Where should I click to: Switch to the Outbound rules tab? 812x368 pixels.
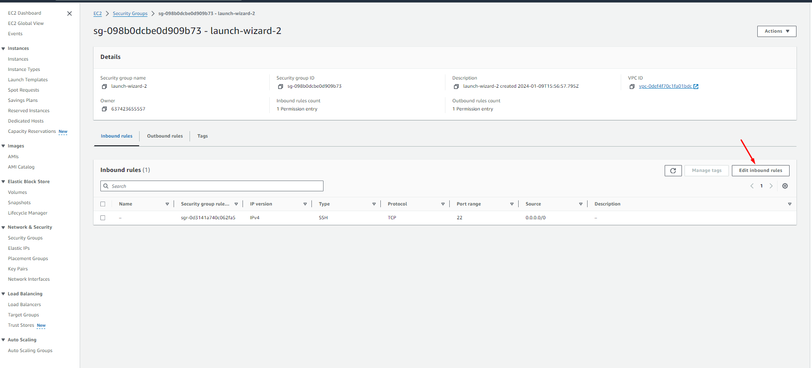point(165,136)
